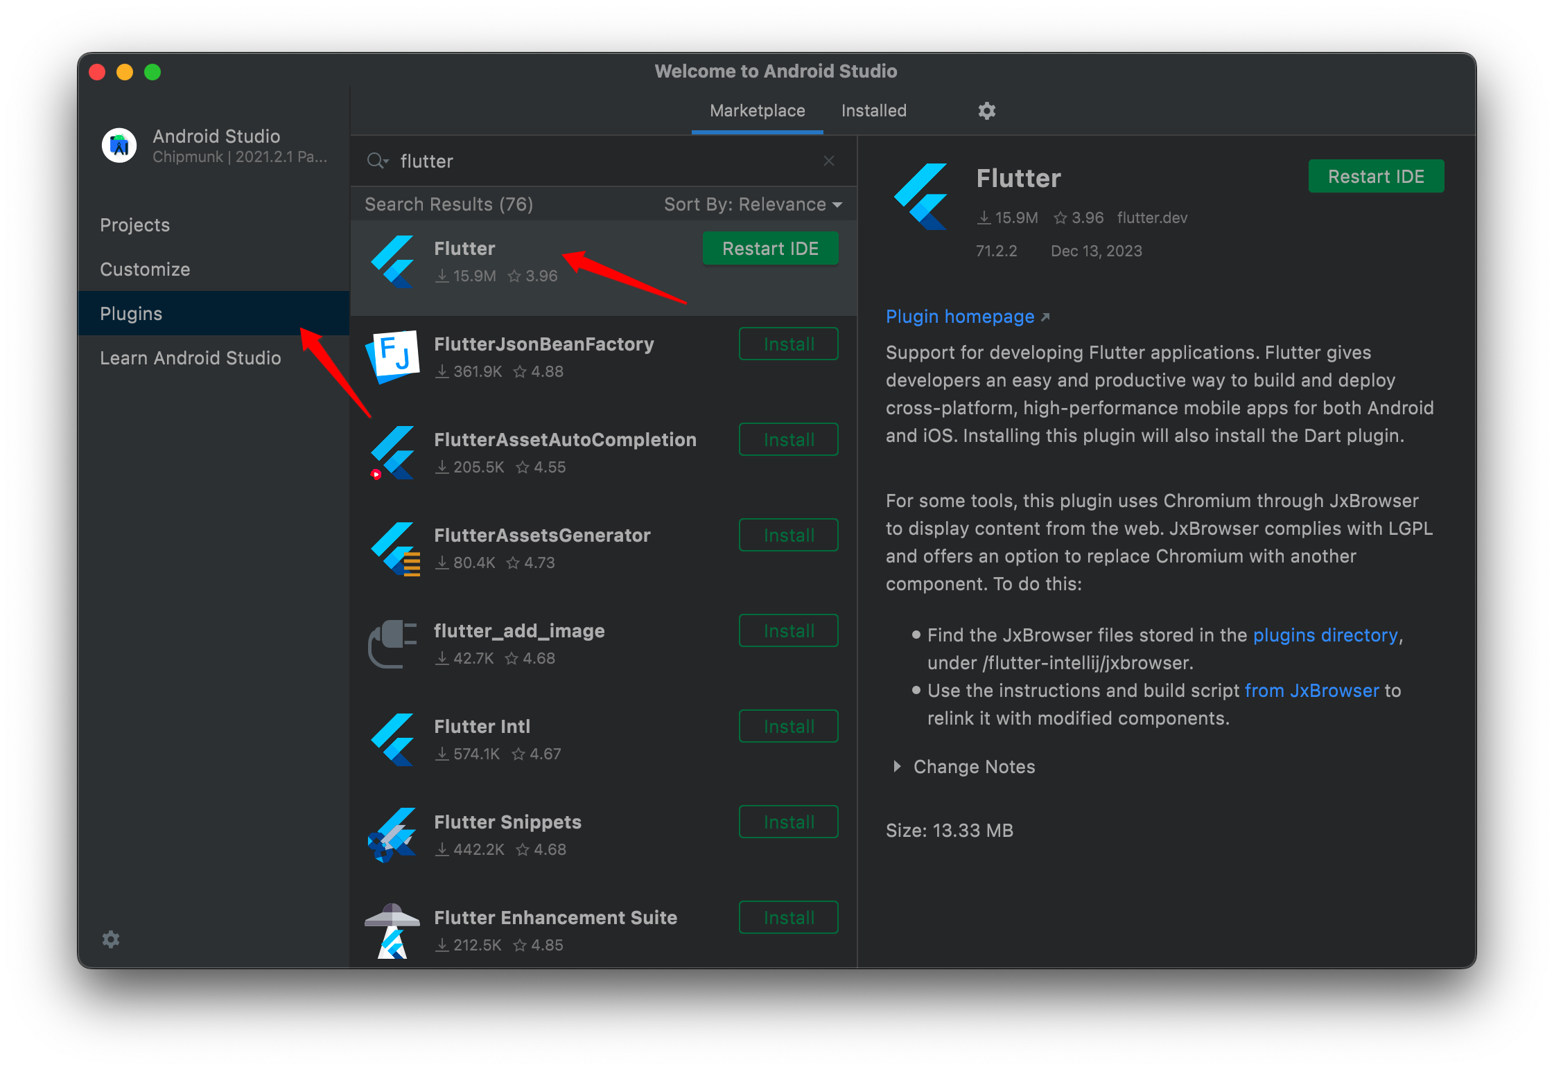Expand the Change Notes section
Image resolution: width=1554 pixels, height=1071 pixels.
[965, 767]
